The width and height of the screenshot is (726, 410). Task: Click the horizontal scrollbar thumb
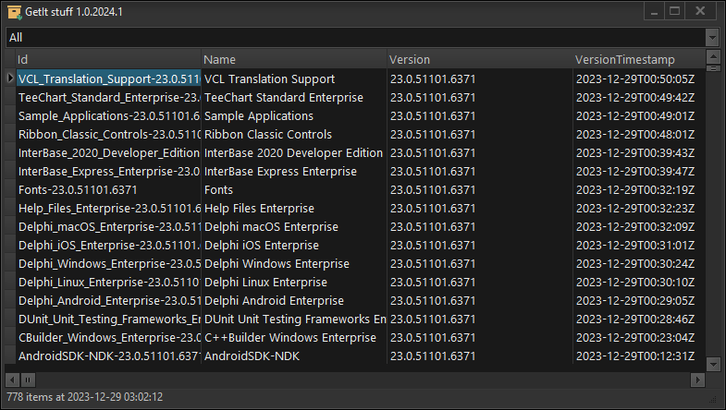click(x=28, y=380)
